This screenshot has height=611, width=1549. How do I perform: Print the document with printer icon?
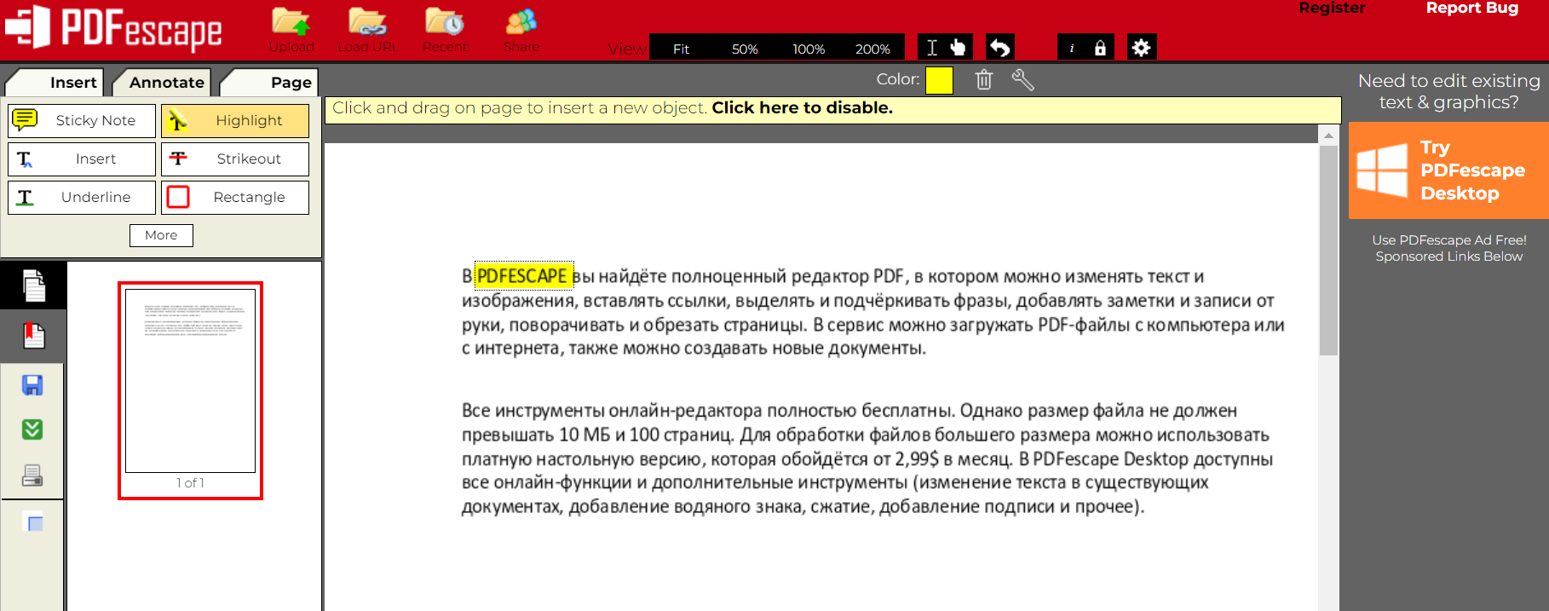(32, 476)
